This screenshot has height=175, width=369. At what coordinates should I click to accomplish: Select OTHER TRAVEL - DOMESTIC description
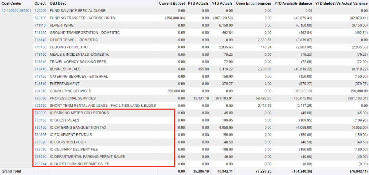coord(74,40)
